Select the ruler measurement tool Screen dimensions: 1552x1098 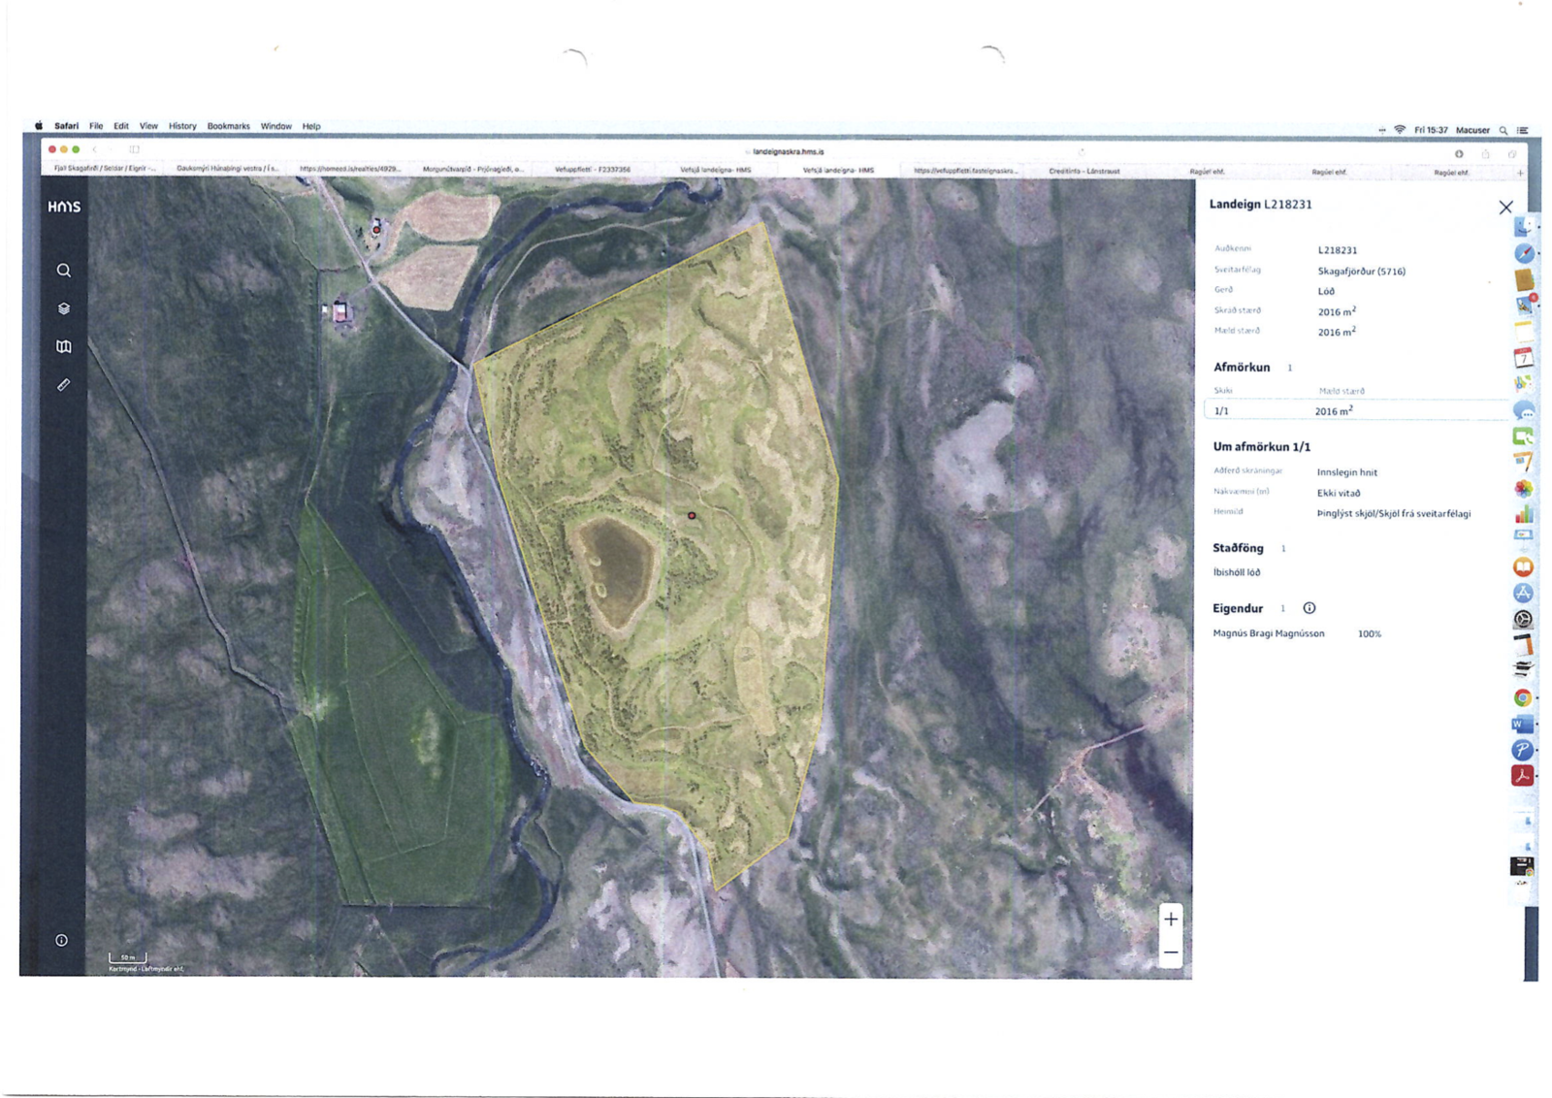point(64,385)
